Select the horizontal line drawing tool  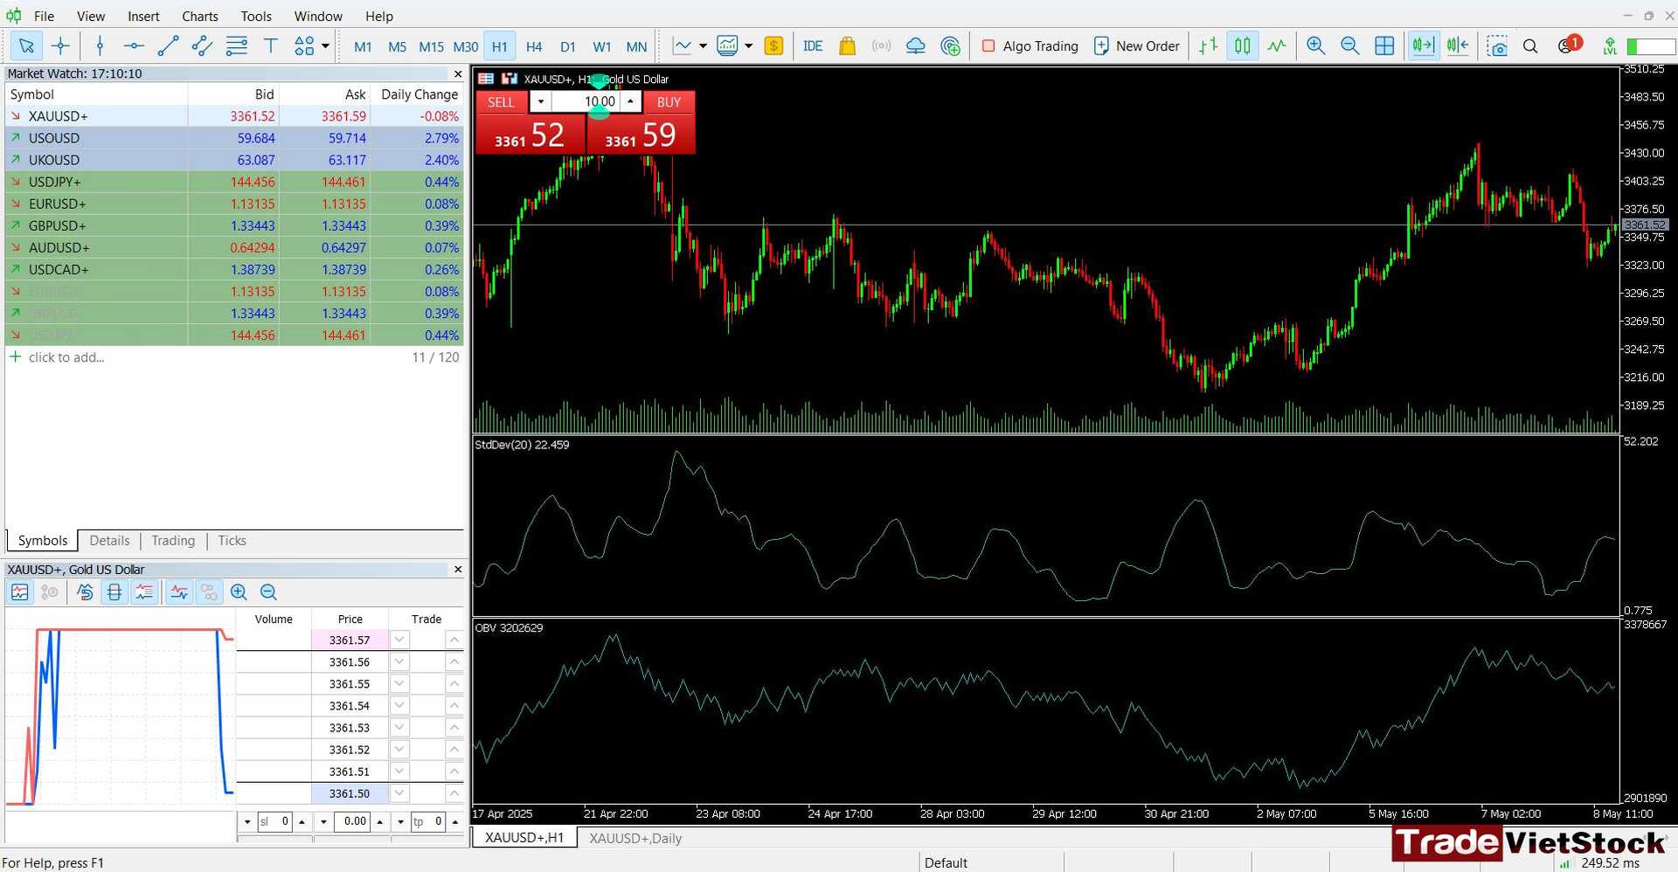click(x=134, y=45)
